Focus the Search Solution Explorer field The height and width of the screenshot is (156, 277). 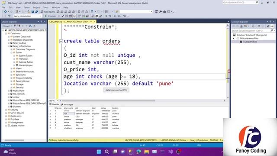[x=253, y=31]
